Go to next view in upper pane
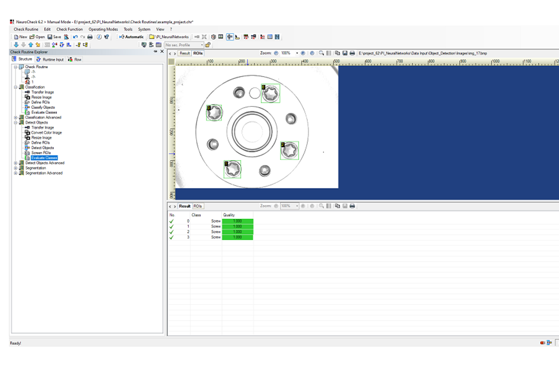559x373 pixels. pyautogui.click(x=175, y=53)
